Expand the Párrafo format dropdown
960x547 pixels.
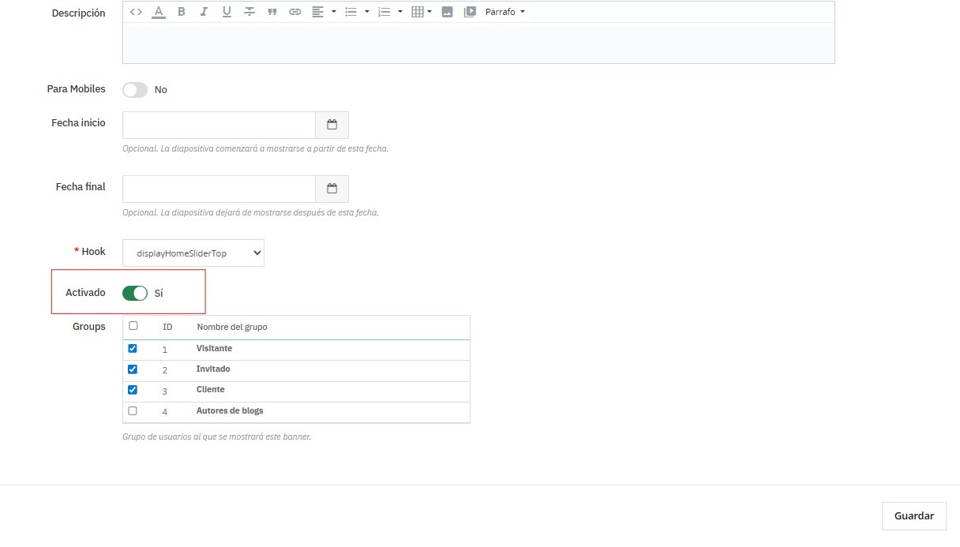pos(505,12)
